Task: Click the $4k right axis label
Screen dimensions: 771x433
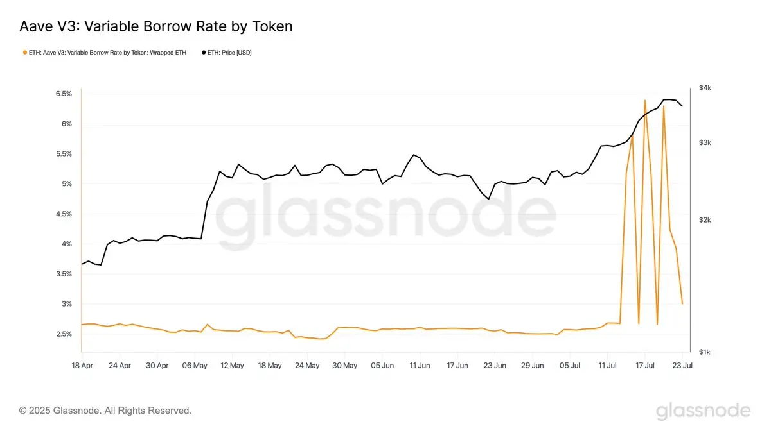Action: click(x=705, y=87)
